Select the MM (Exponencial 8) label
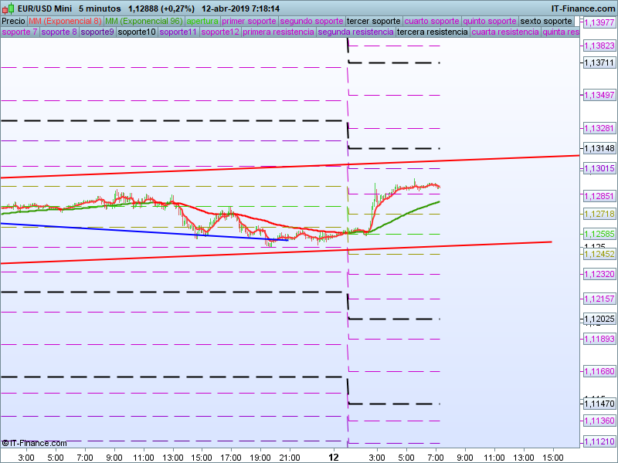 click(64, 21)
